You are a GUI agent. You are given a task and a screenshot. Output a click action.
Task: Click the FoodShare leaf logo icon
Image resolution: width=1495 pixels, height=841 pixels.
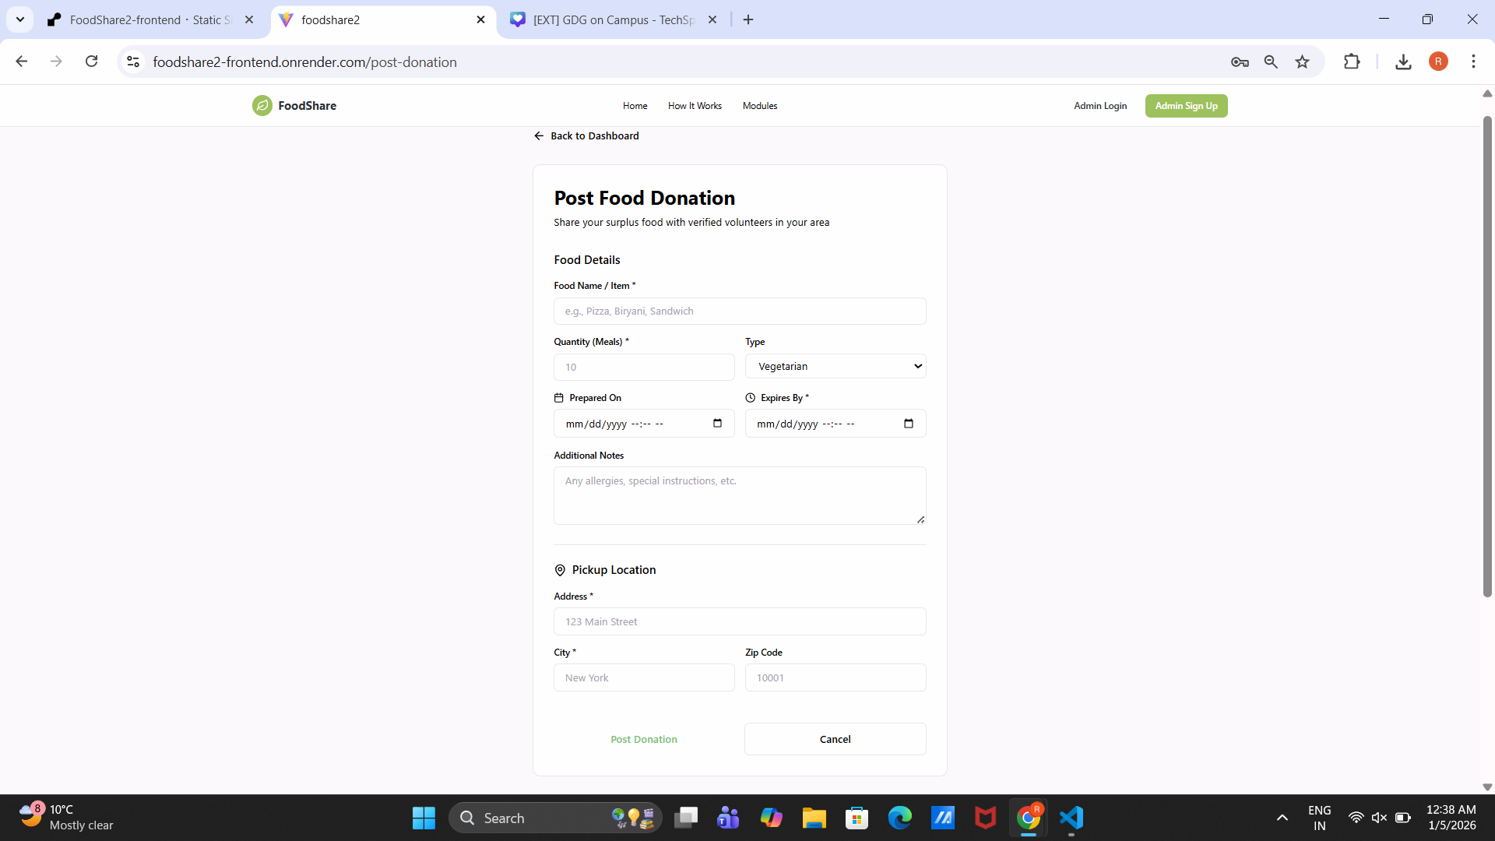point(262,106)
